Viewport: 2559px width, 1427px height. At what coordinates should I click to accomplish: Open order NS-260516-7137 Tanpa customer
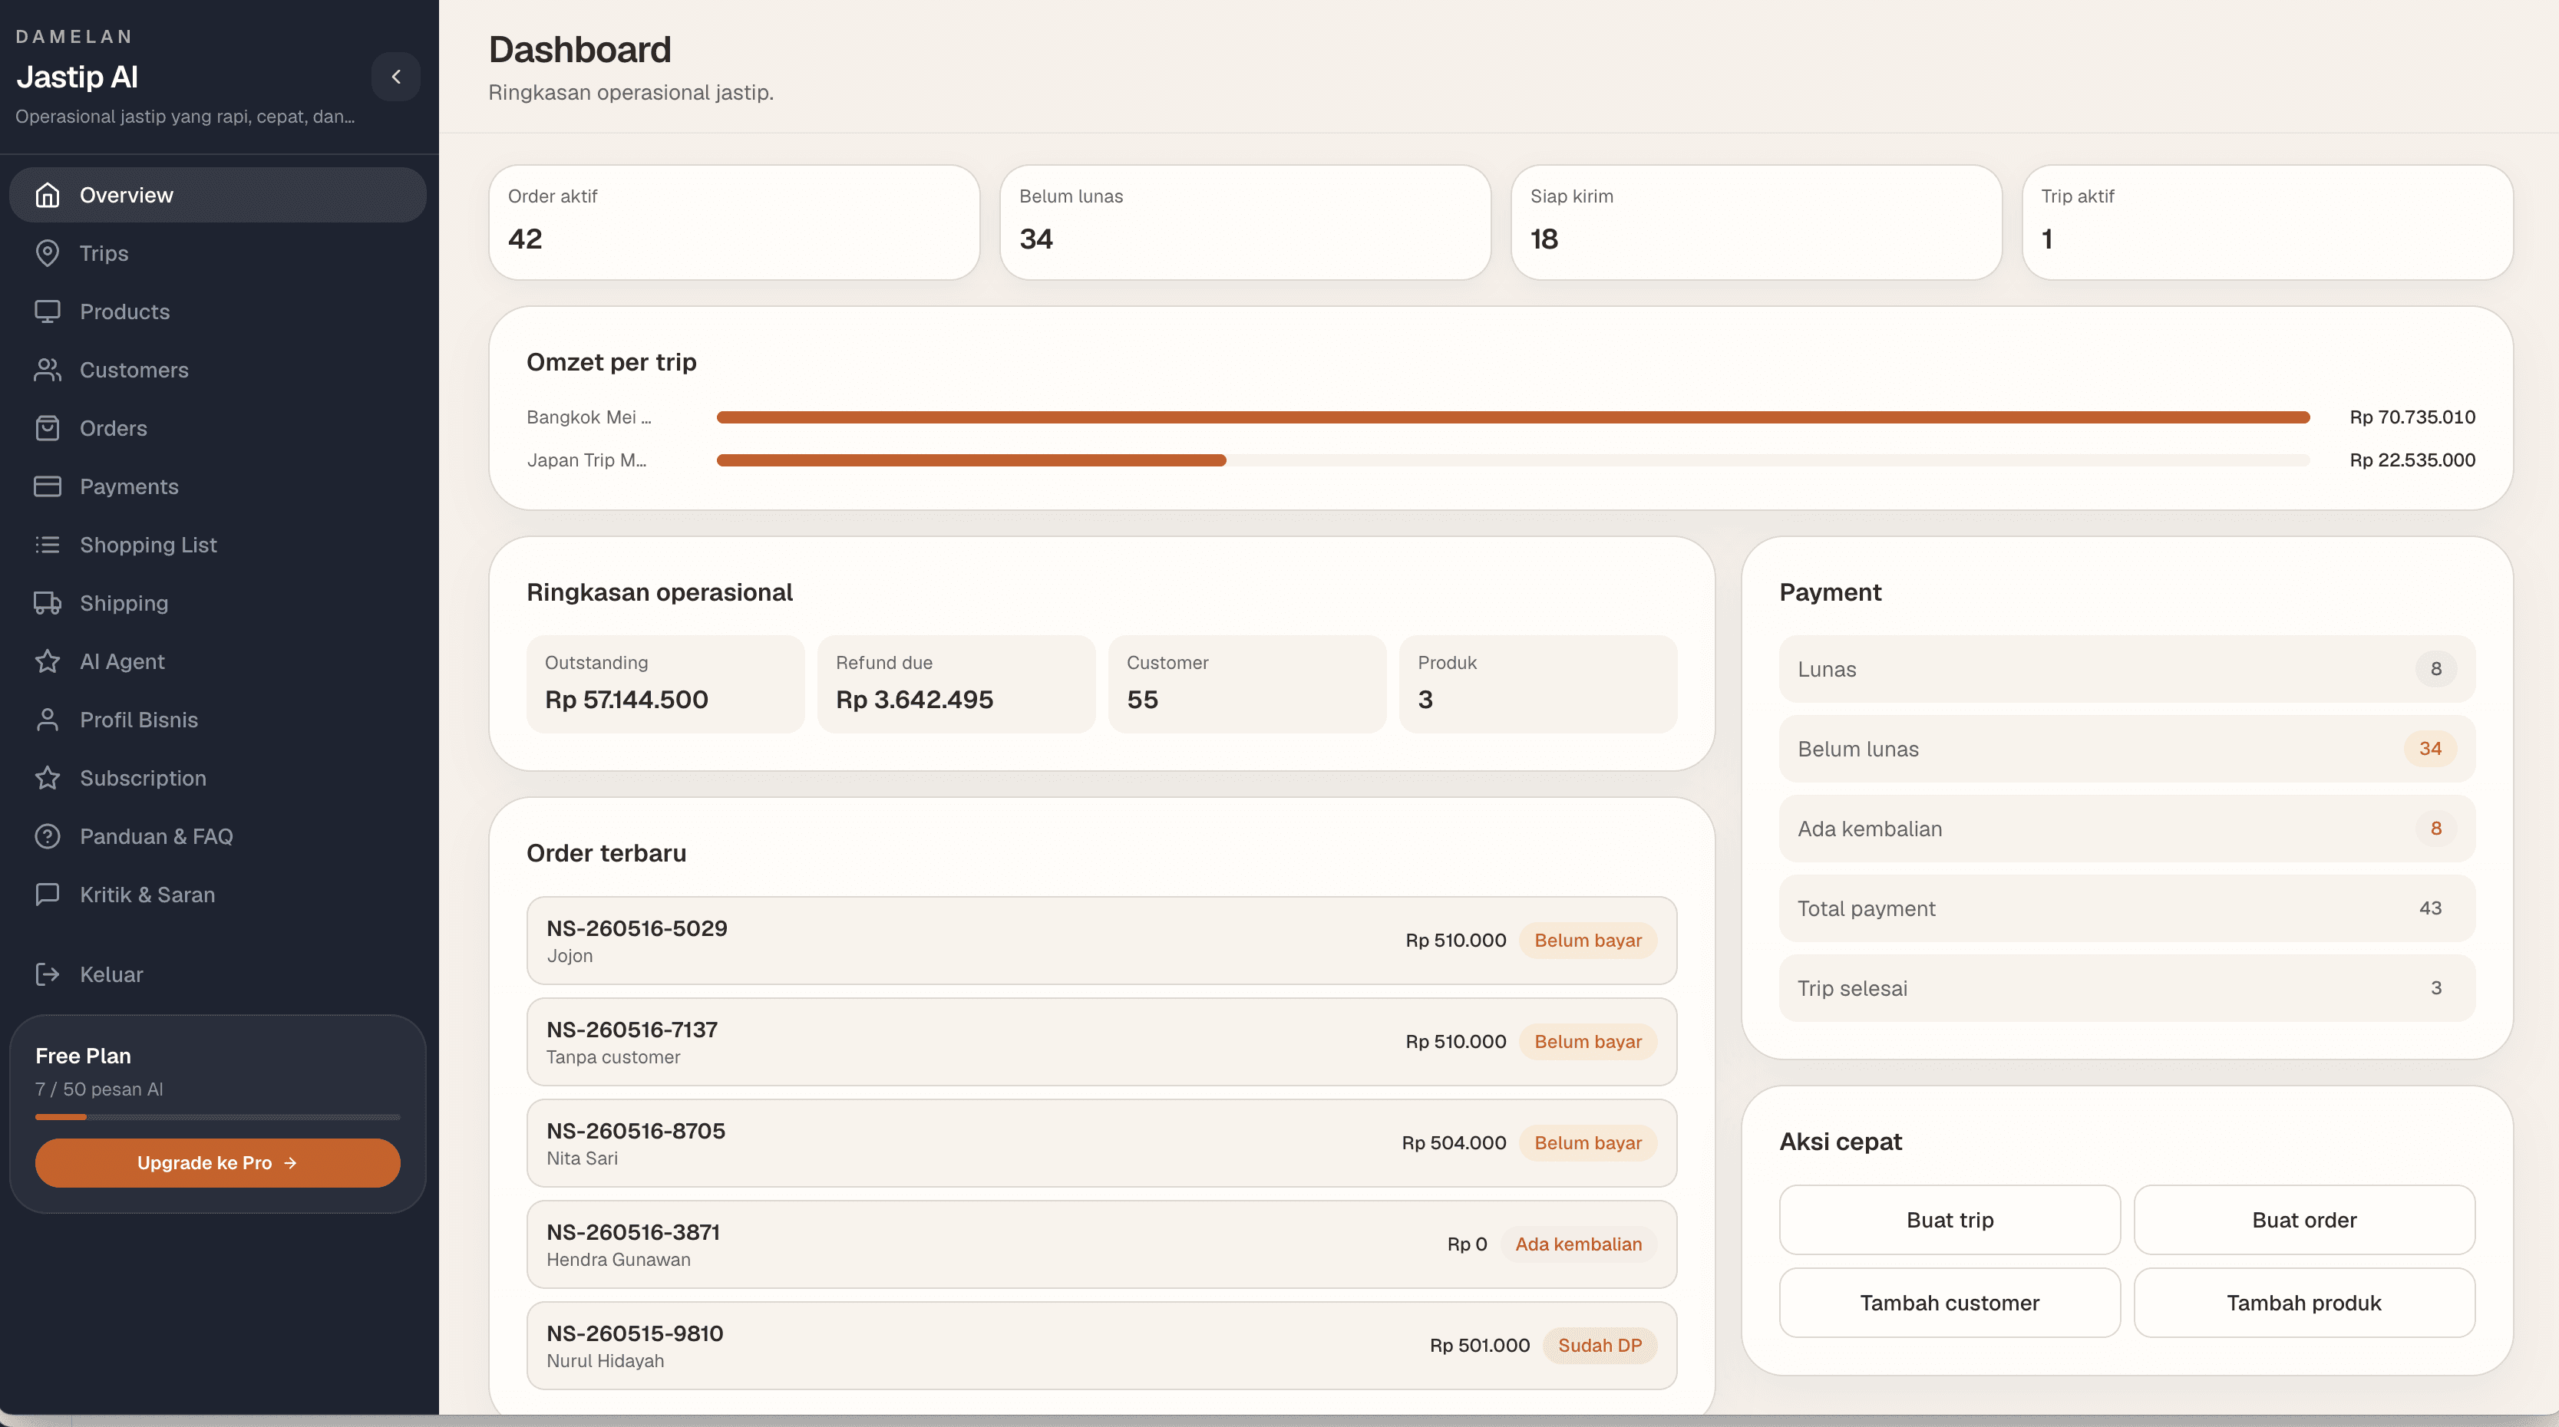1101,1042
